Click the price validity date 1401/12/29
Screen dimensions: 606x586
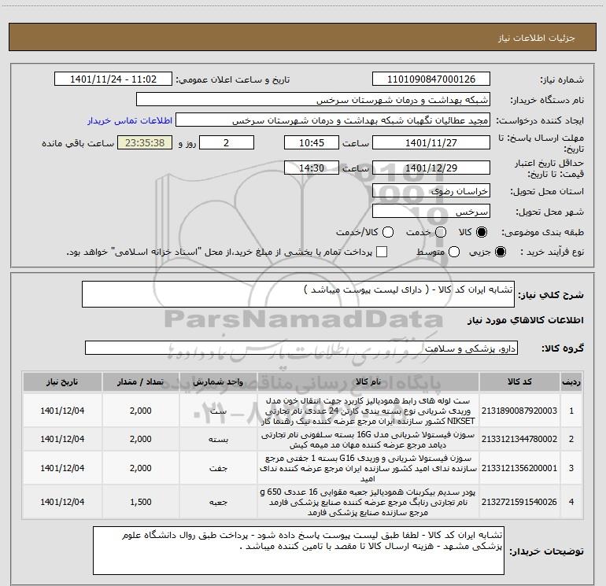(x=431, y=168)
